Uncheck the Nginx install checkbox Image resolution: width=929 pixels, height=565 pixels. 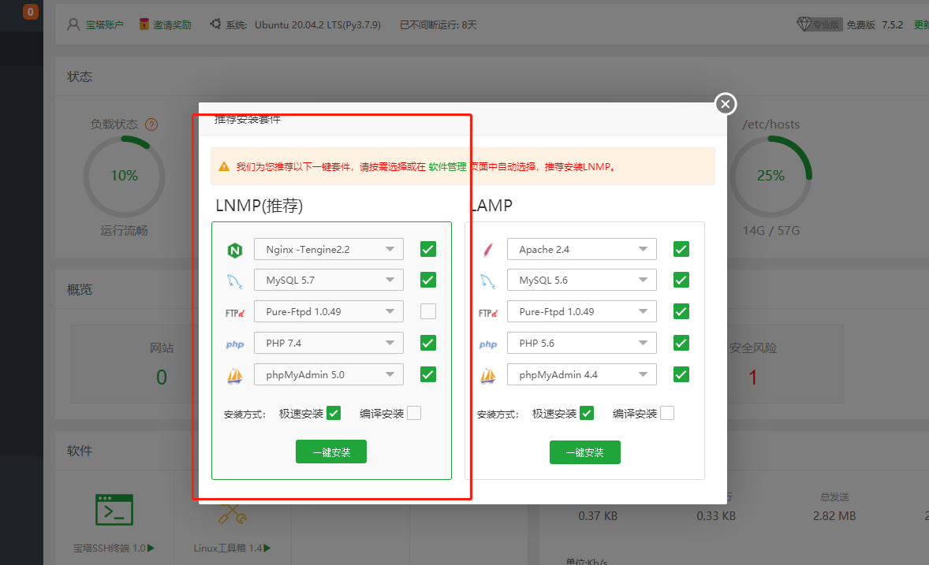click(427, 248)
